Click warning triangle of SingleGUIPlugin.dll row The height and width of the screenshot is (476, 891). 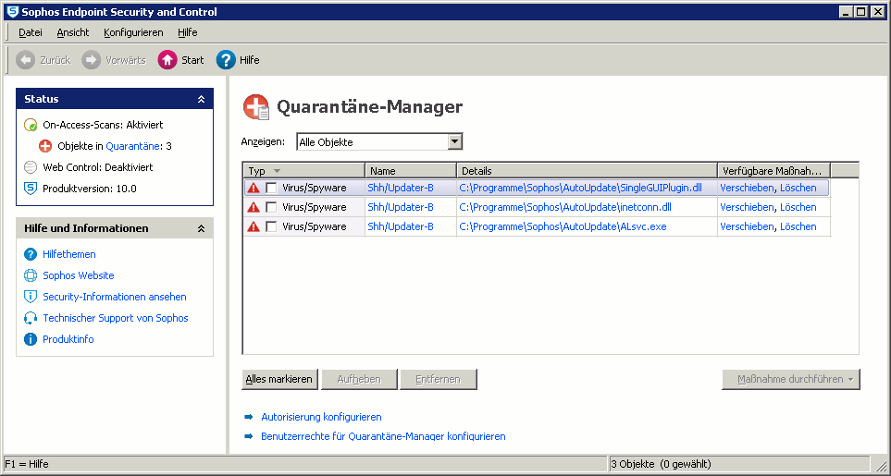254,188
